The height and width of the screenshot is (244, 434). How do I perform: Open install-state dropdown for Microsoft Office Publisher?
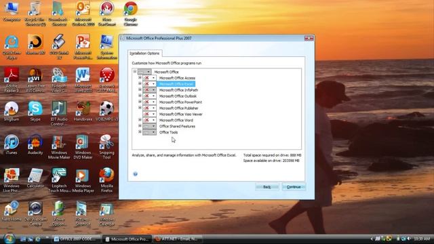[149, 108]
